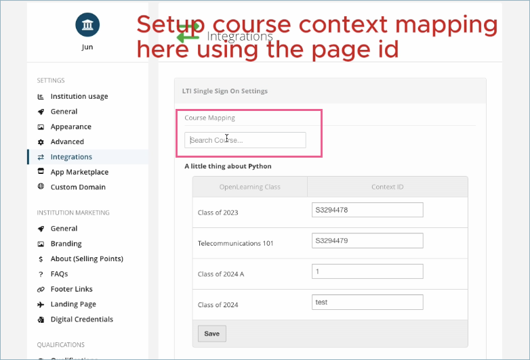530x360 pixels.
Task: Click the Search Course input field
Action: coord(245,140)
